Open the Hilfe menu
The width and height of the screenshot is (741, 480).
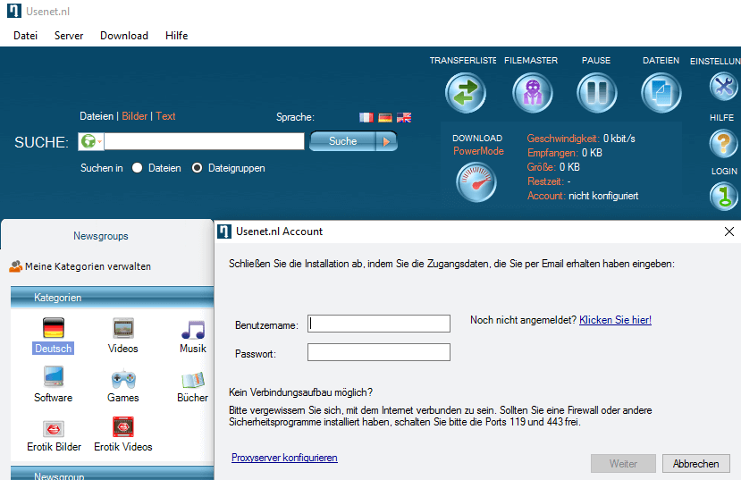176,36
